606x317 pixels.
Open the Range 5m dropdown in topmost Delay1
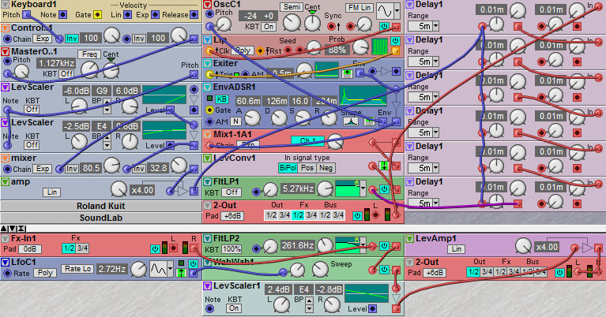436,26
